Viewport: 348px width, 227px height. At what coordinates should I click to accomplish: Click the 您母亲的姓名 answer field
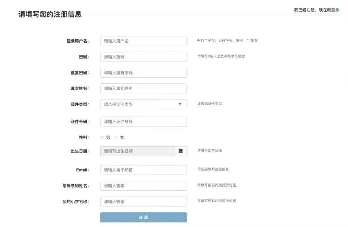click(143, 186)
